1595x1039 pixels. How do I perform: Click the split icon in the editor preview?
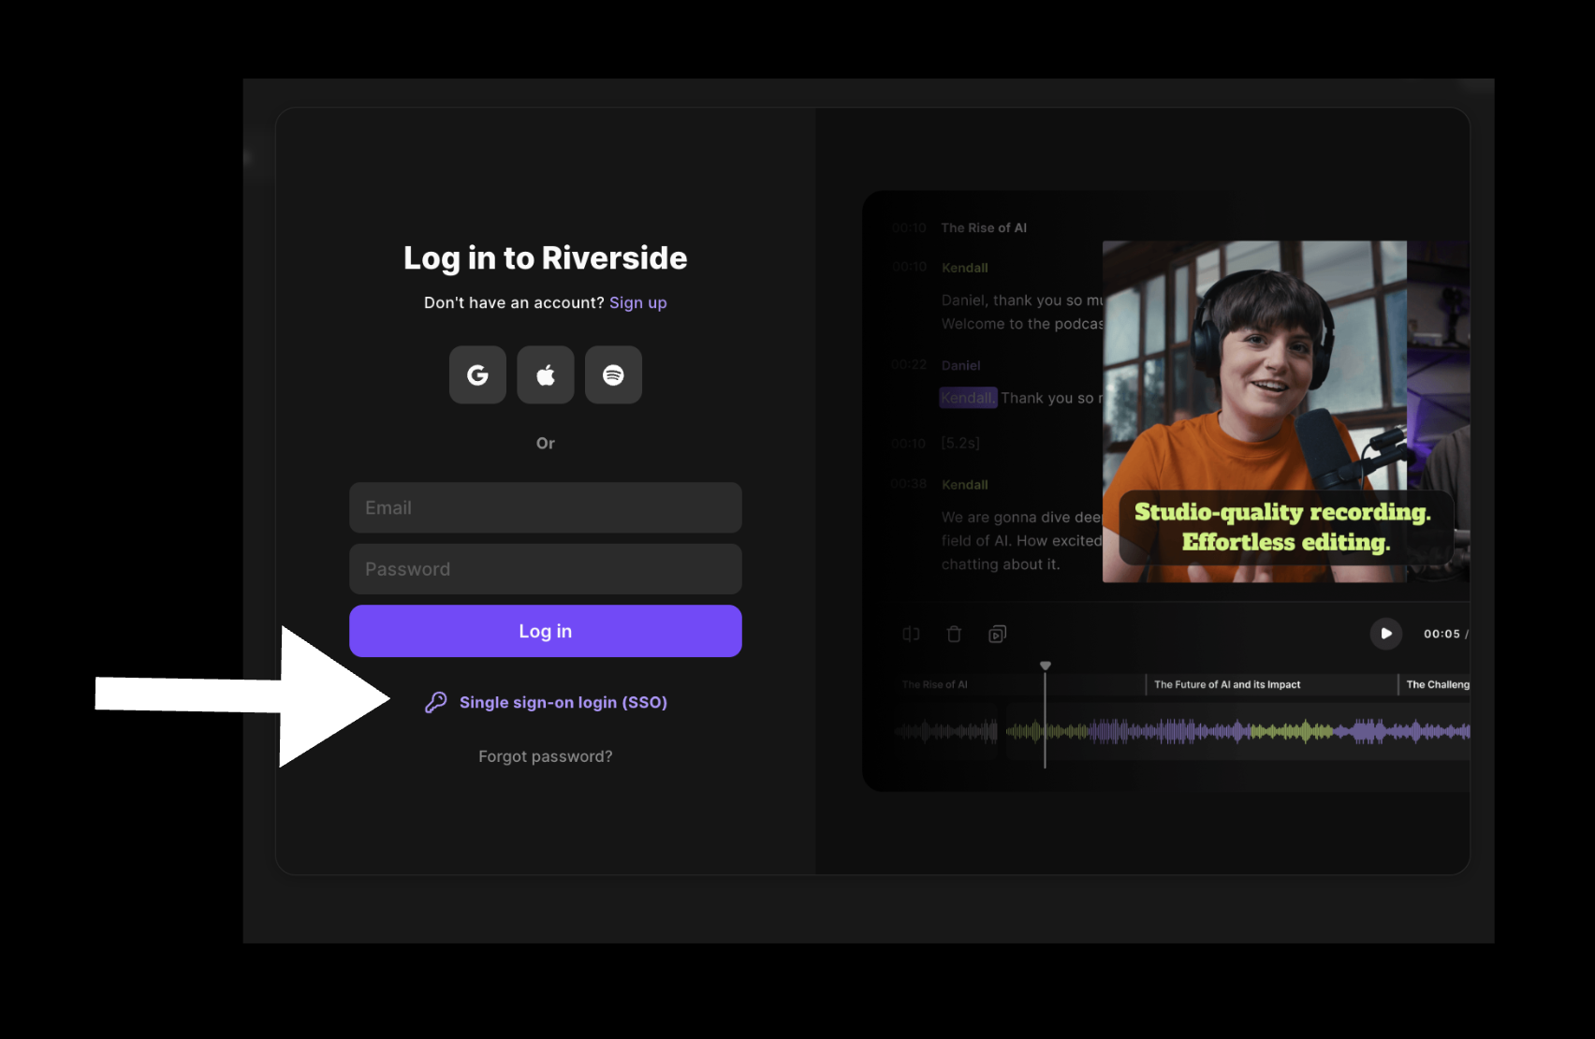911,634
